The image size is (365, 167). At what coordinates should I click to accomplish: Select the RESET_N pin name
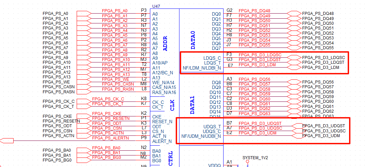(162, 122)
